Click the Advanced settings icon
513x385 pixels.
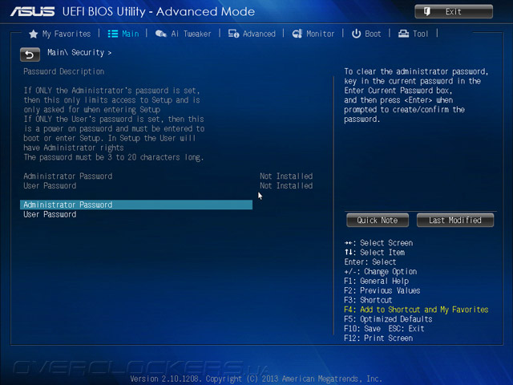(x=233, y=34)
